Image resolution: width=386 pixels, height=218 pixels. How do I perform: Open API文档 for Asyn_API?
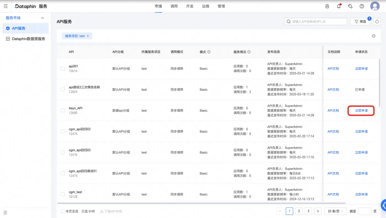pos(333,111)
